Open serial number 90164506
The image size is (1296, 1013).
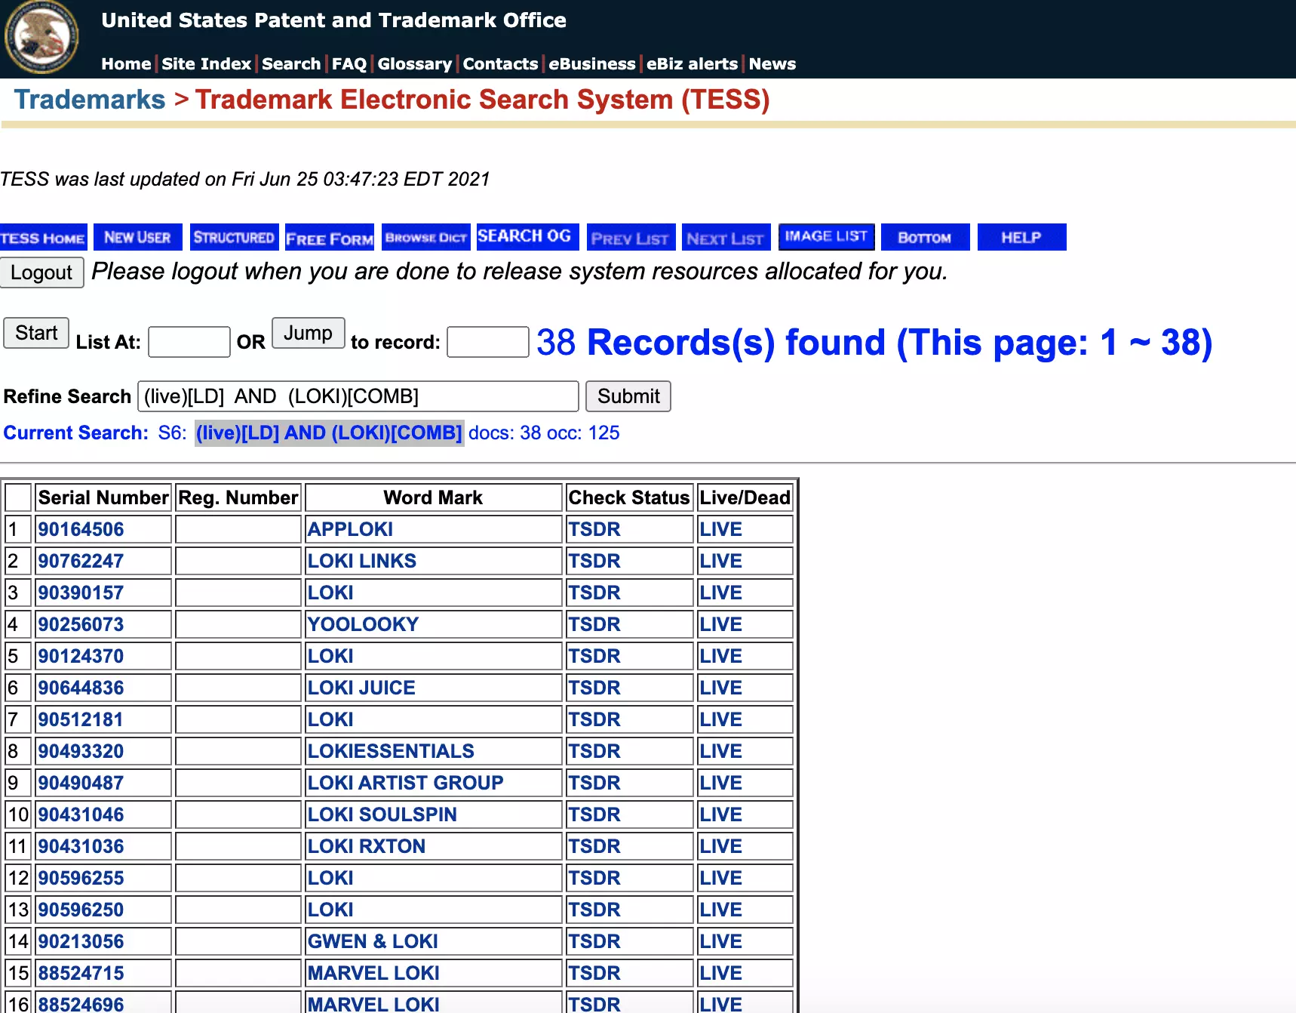[81, 529]
